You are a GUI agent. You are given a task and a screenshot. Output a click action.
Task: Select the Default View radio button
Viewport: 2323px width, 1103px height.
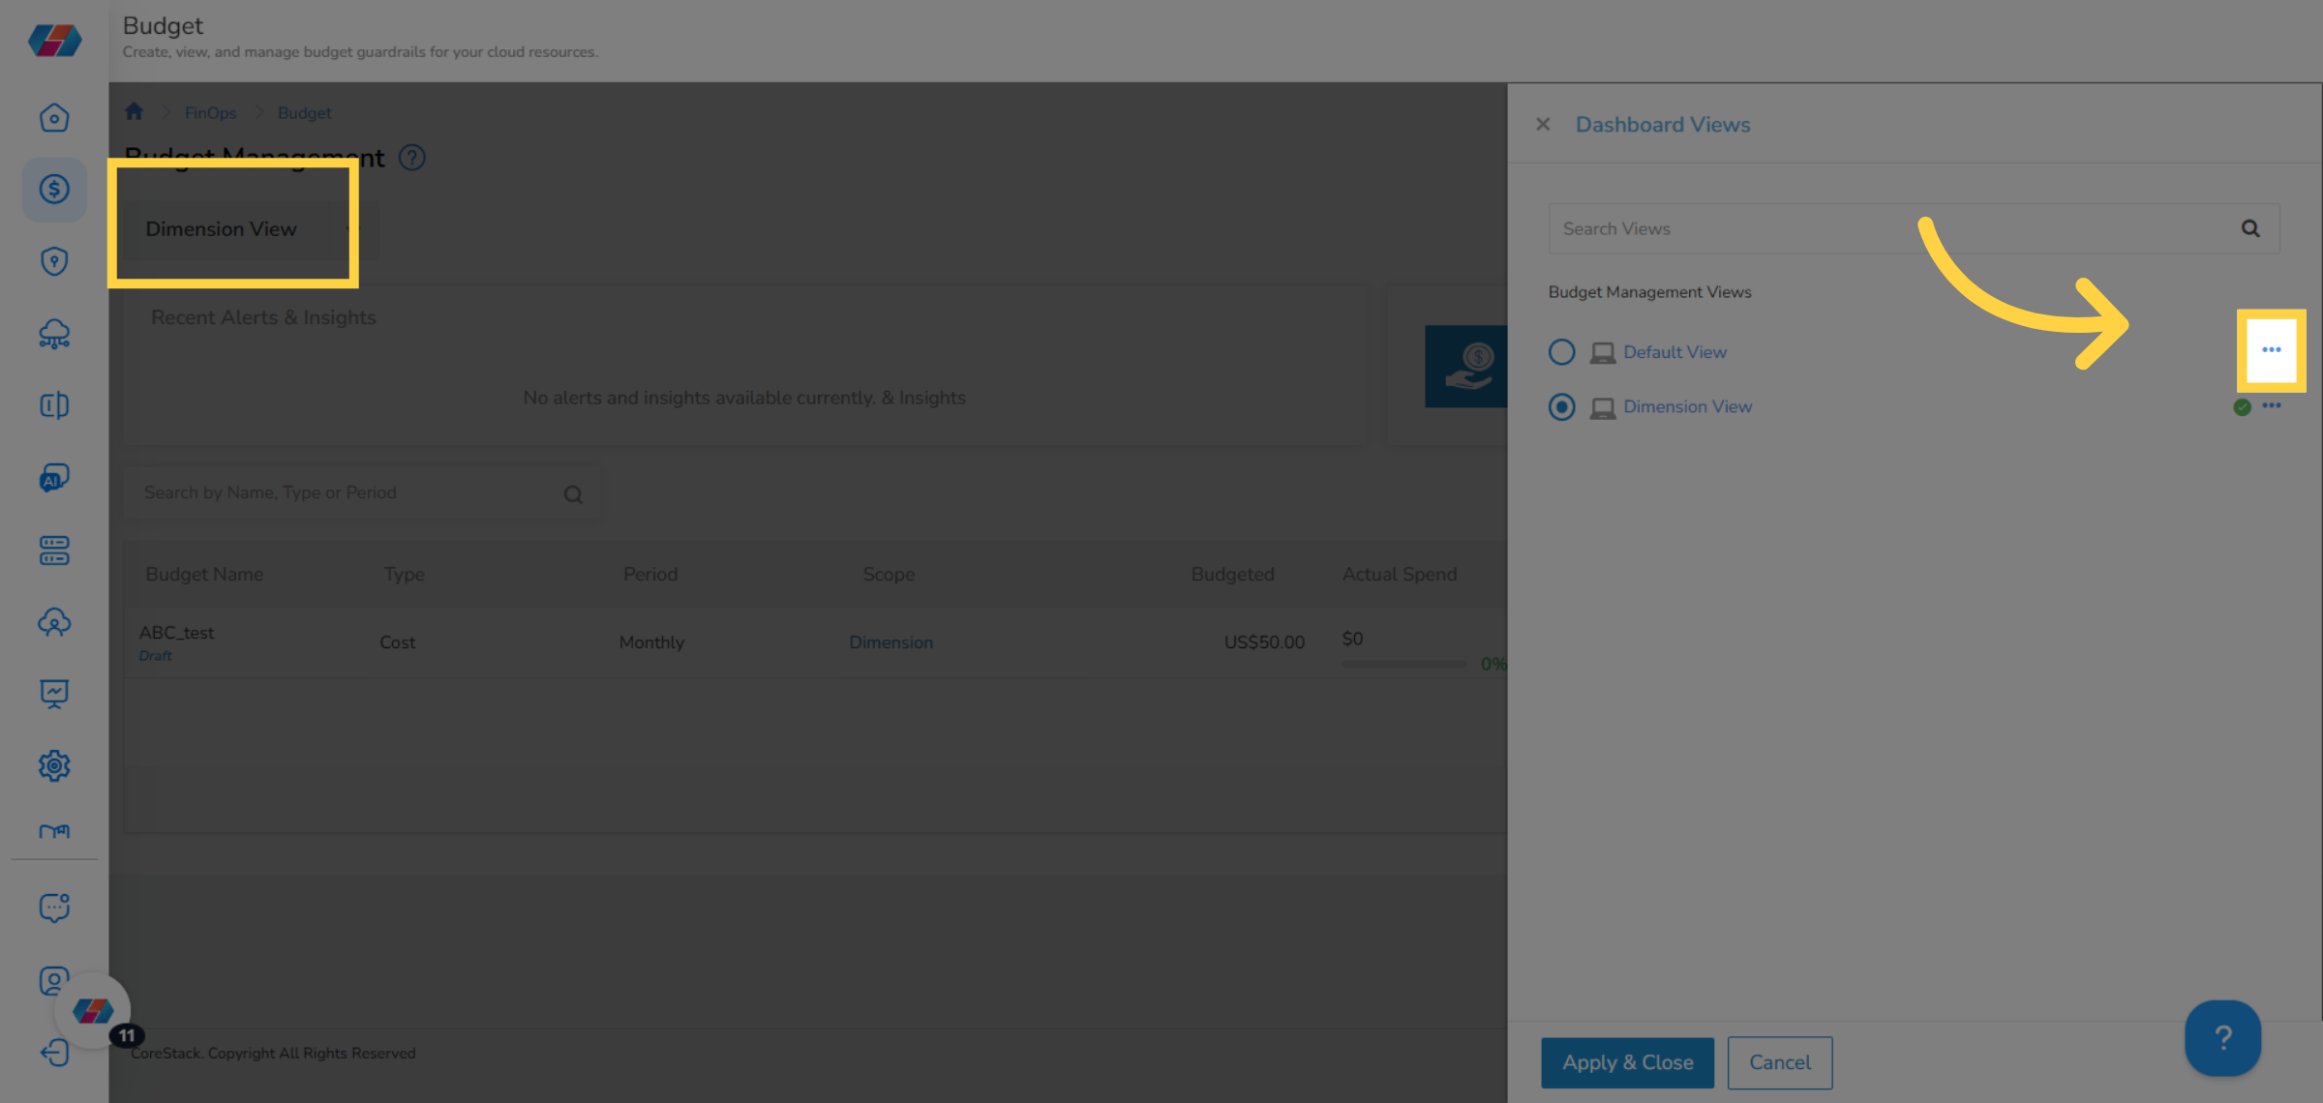[1561, 352]
